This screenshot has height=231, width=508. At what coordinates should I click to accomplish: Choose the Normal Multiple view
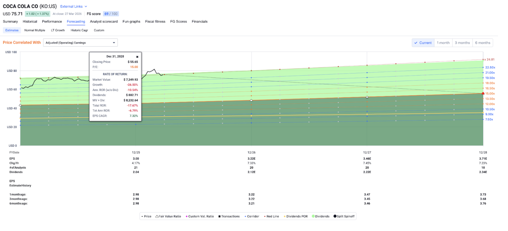(35, 30)
